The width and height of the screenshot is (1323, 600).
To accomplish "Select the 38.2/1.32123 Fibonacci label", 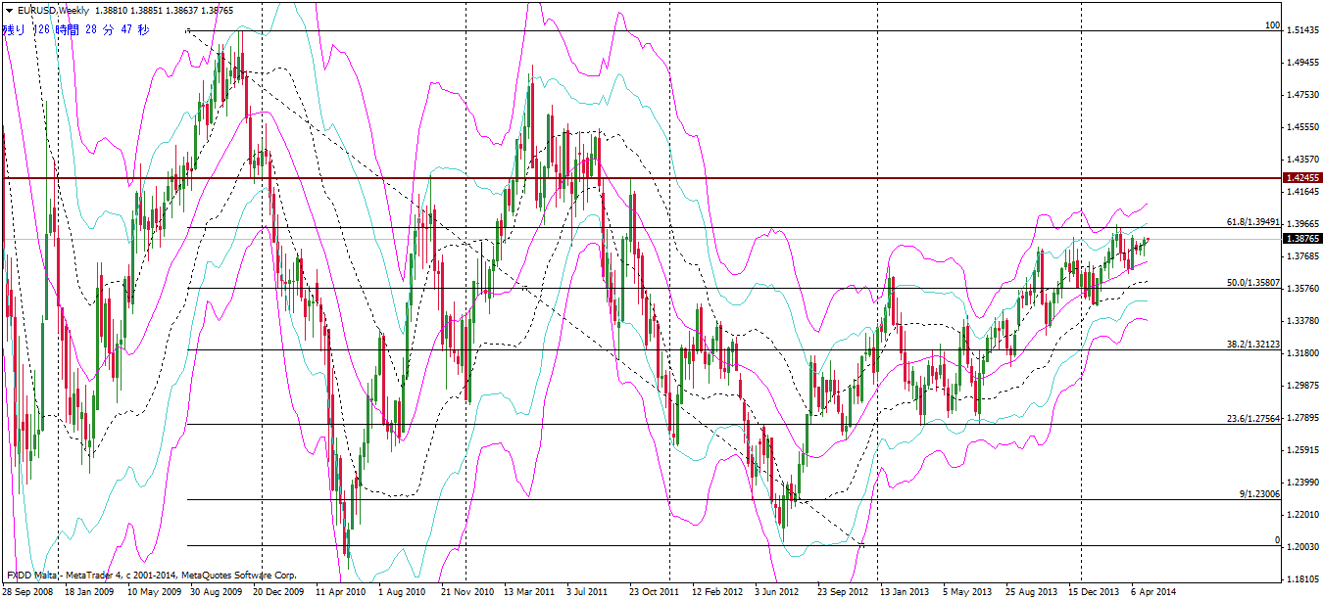I will tap(1253, 345).
